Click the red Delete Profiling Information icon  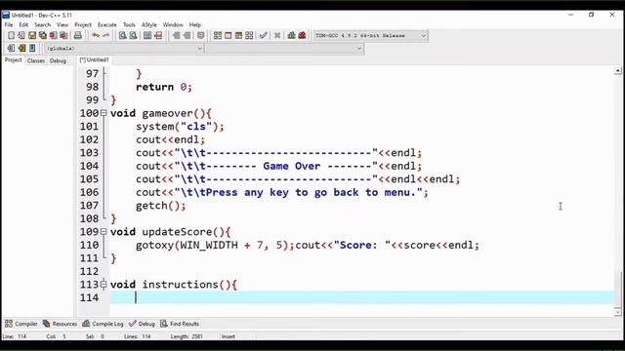(x=302, y=35)
